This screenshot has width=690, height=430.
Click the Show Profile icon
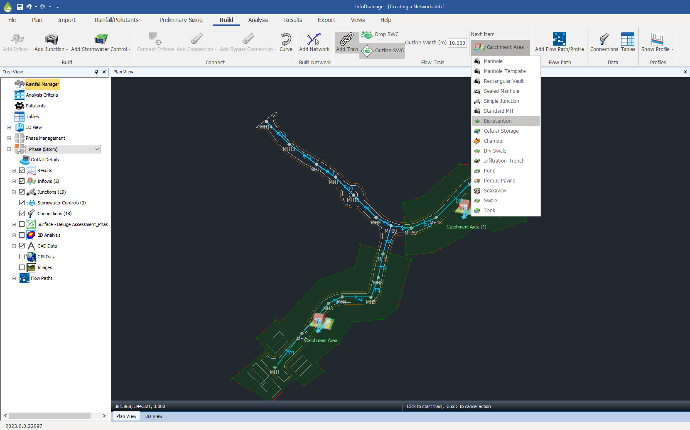point(657,39)
